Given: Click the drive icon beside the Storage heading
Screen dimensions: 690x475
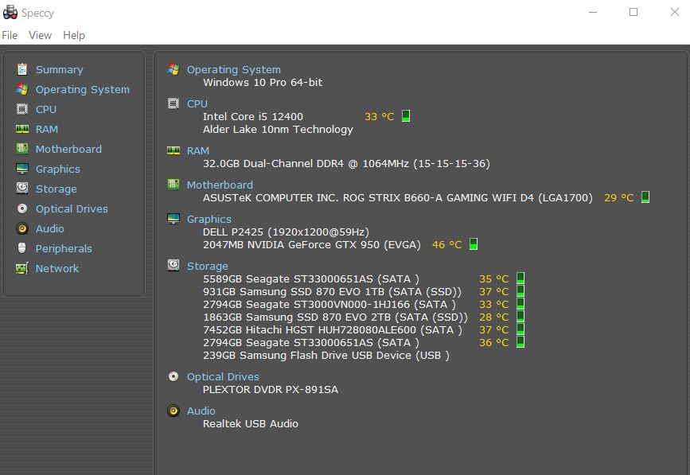Looking at the screenshot, I should point(173,265).
